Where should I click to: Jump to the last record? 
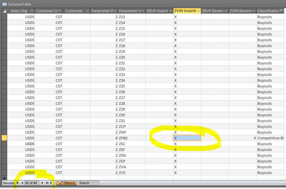(47, 183)
